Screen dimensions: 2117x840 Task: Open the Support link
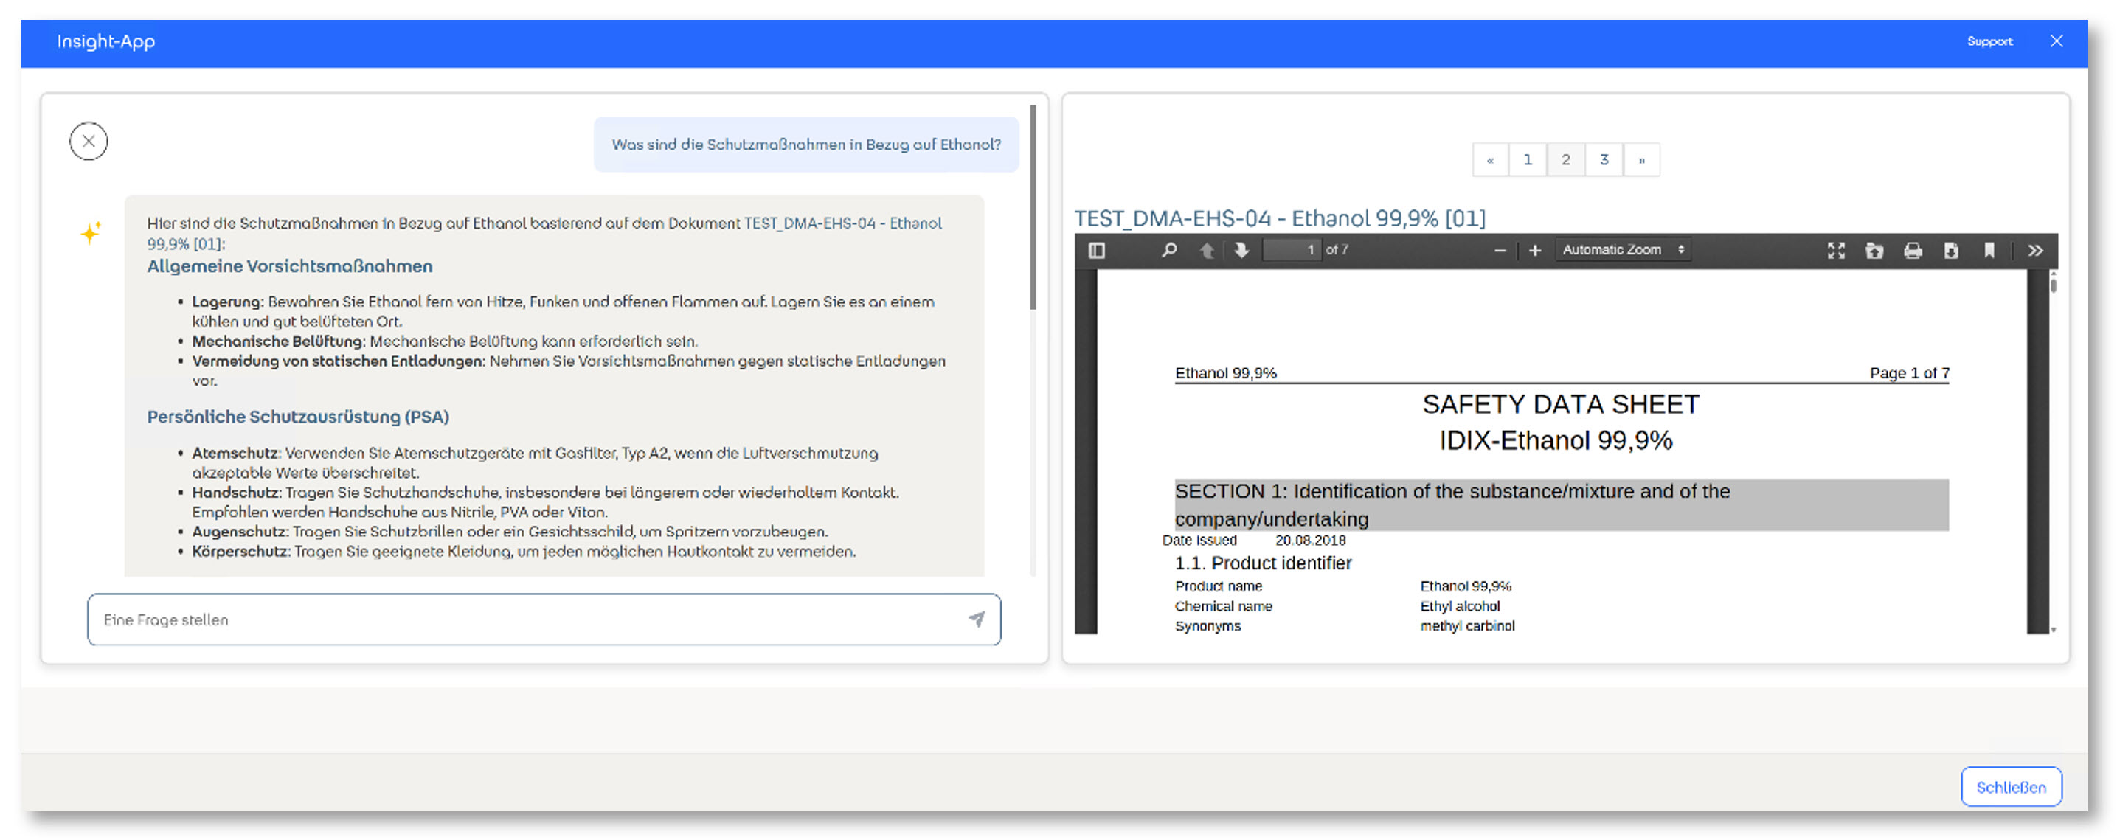pyautogui.click(x=1989, y=41)
